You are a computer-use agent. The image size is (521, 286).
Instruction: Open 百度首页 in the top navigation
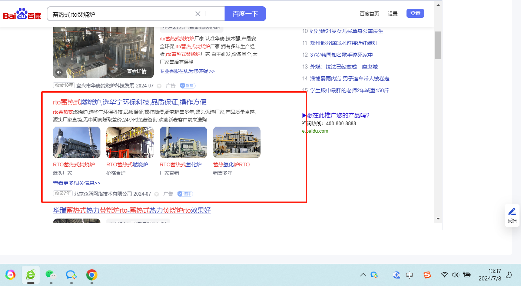pyautogui.click(x=369, y=14)
